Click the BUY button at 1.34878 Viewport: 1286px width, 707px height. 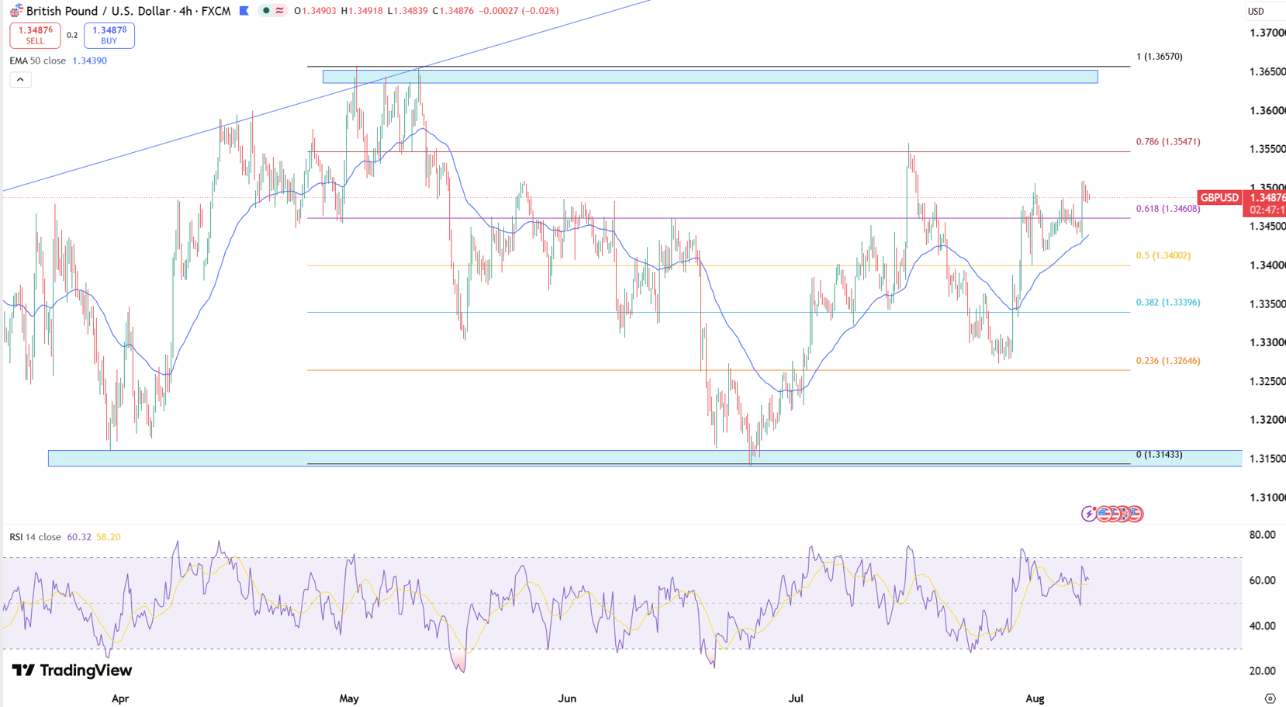pyautogui.click(x=109, y=35)
